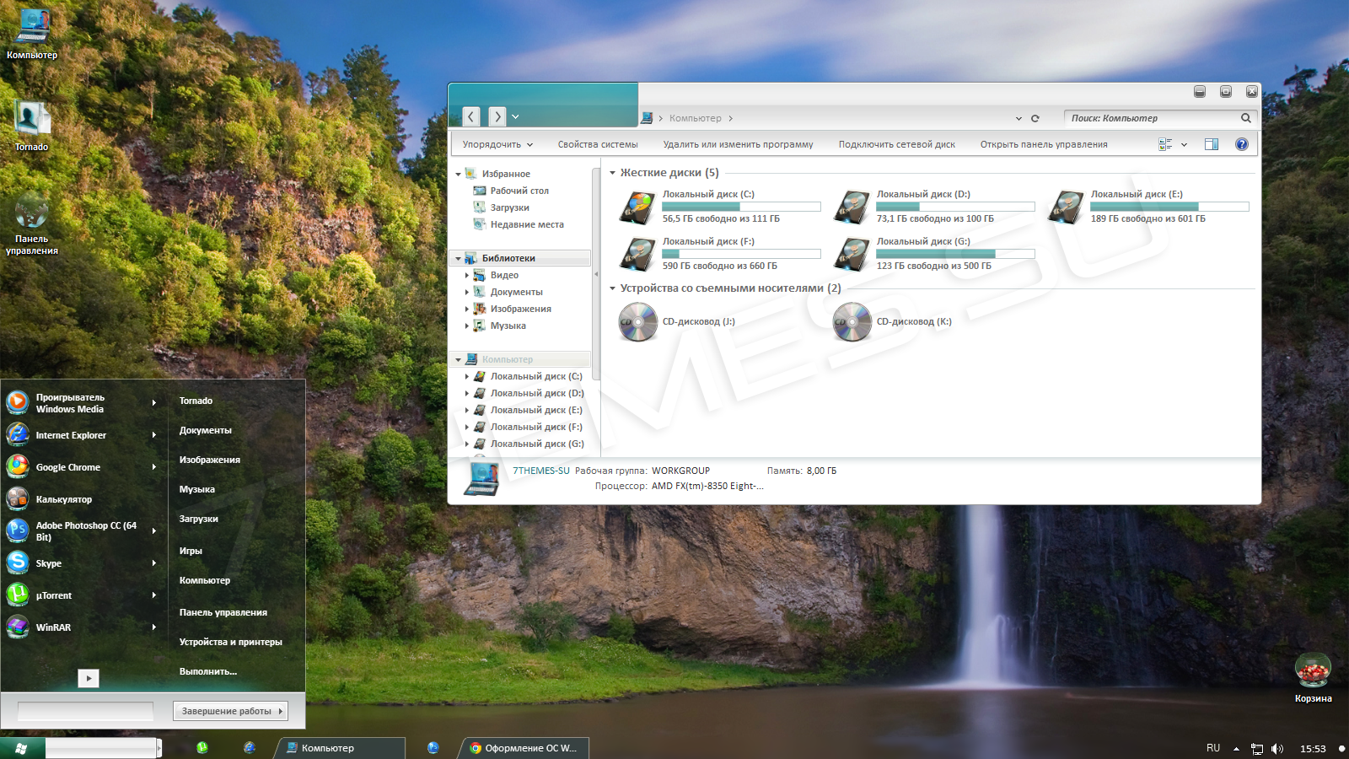Screen dimensions: 1349x759
Task: Expand Документы library in tree
Action: pos(467,292)
